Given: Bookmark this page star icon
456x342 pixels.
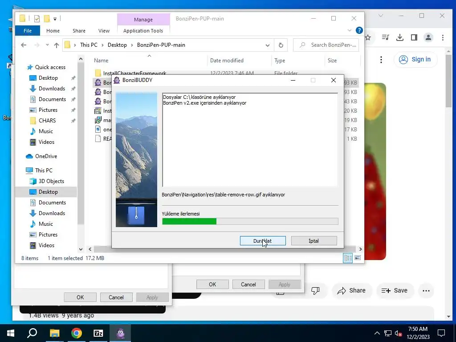Looking at the screenshot, I should coord(368,37).
